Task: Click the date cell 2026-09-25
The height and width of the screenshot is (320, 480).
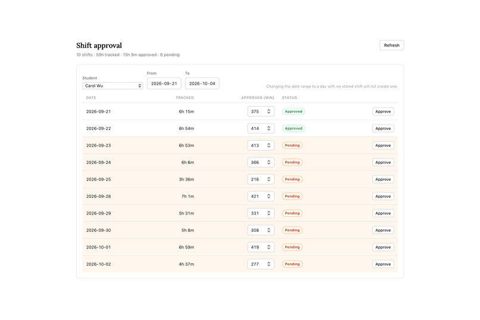Action: 99,179
